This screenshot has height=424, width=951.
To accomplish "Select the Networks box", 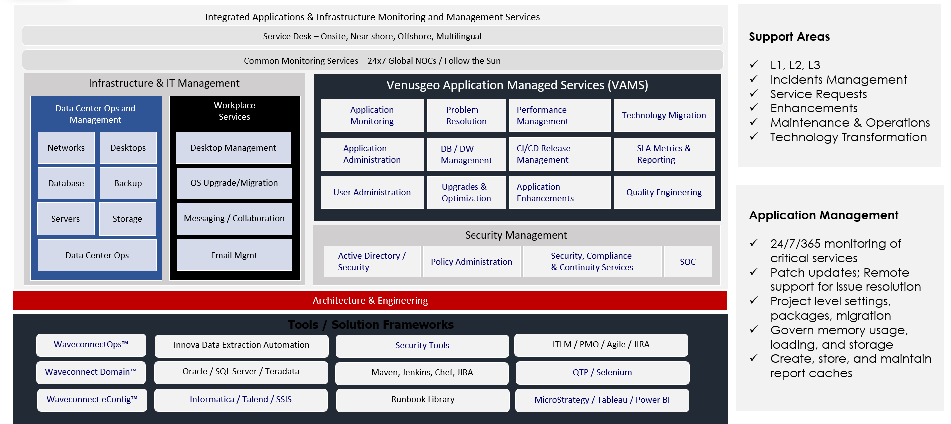I will (x=66, y=148).
